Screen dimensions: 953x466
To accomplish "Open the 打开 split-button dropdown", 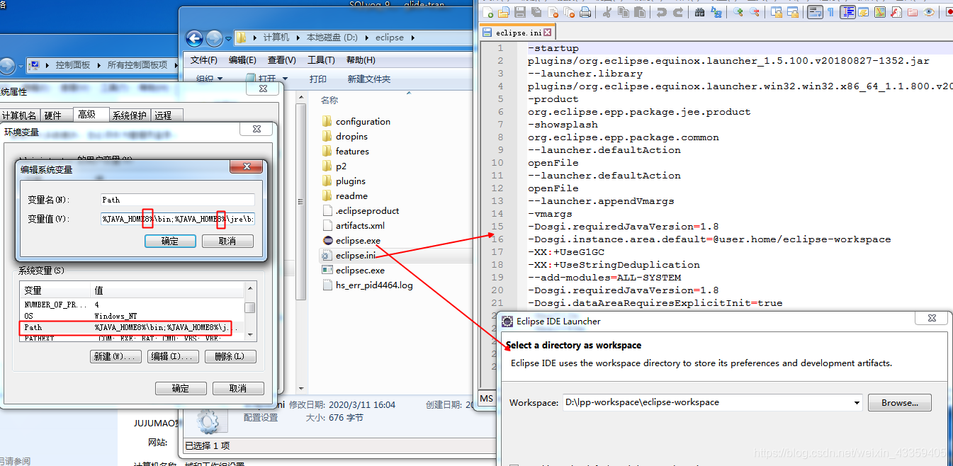I will tap(285, 78).
